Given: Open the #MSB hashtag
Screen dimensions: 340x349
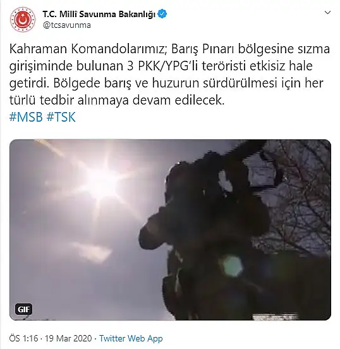Looking at the screenshot, I should click(26, 117).
